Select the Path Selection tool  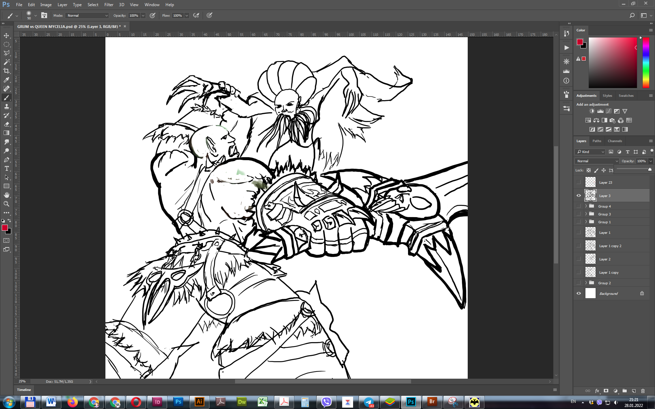click(x=6, y=177)
